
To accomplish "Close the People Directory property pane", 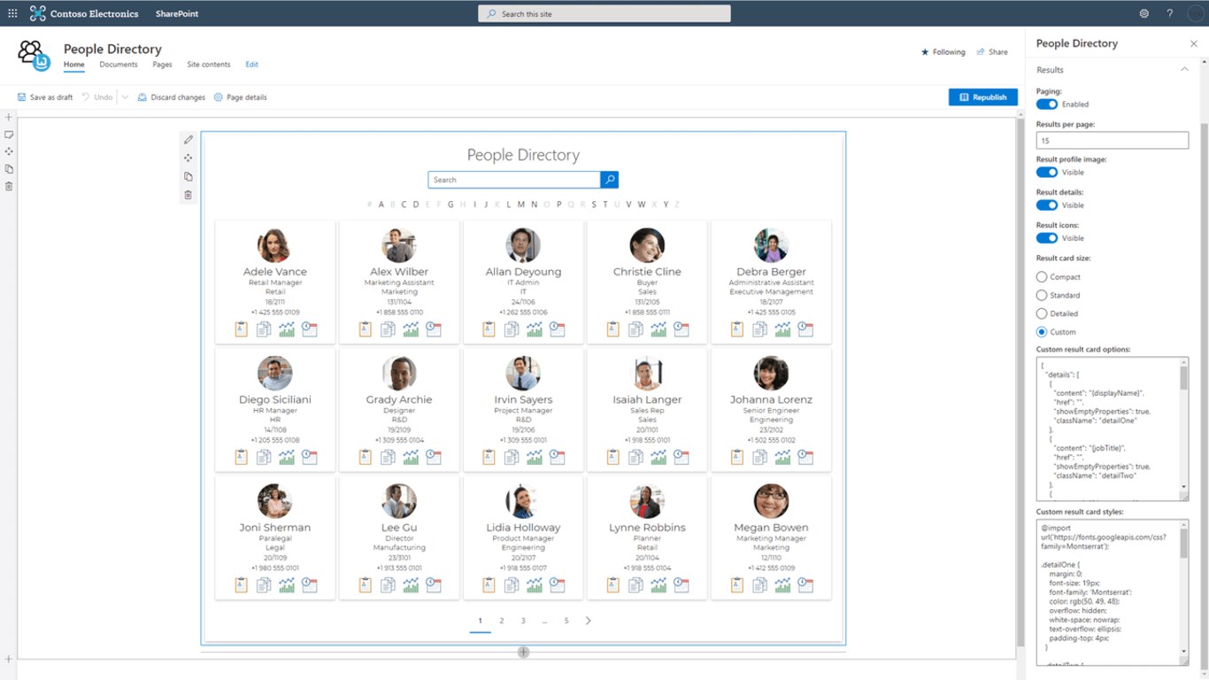I will (x=1193, y=43).
